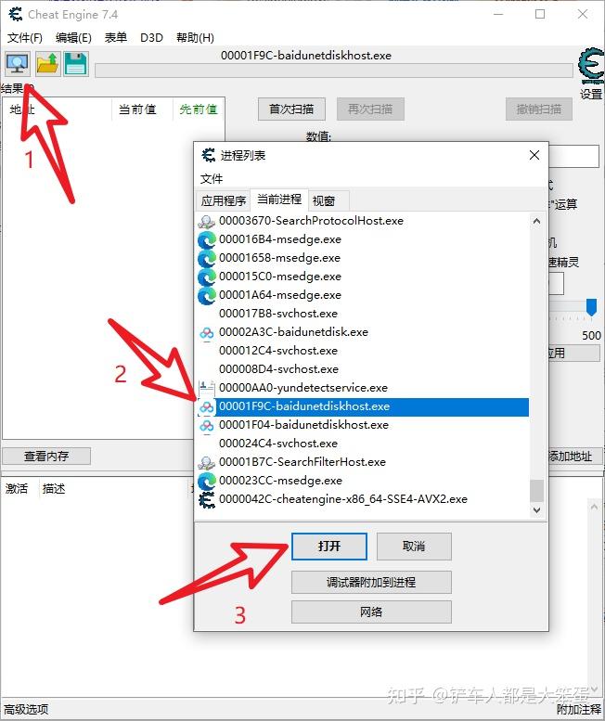605x721 pixels.
Task: Select the 00000AA0-yundetectservice.exe process
Action: pyautogui.click(x=302, y=388)
